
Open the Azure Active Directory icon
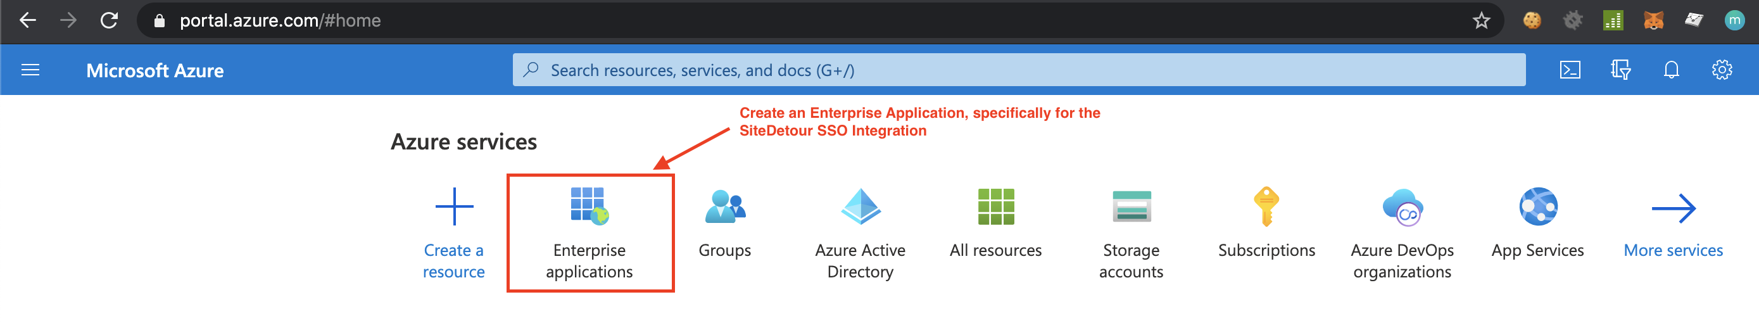pos(861,206)
